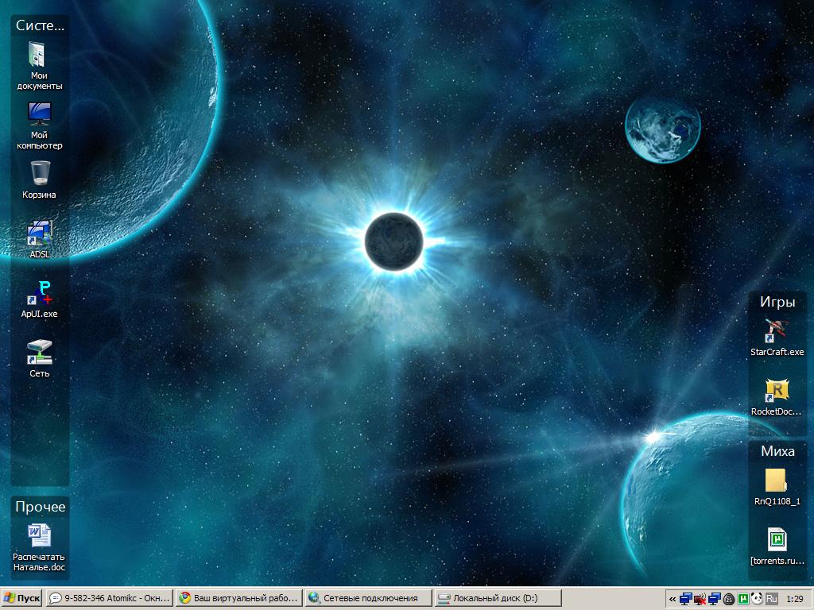Viewport: 814px width, 610px height.
Task: Click the Пуск start button
Action: (x=22, y=598)
